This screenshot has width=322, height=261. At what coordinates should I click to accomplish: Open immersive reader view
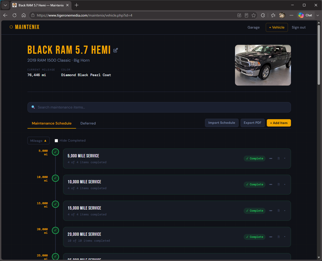[x=246, y=15]
